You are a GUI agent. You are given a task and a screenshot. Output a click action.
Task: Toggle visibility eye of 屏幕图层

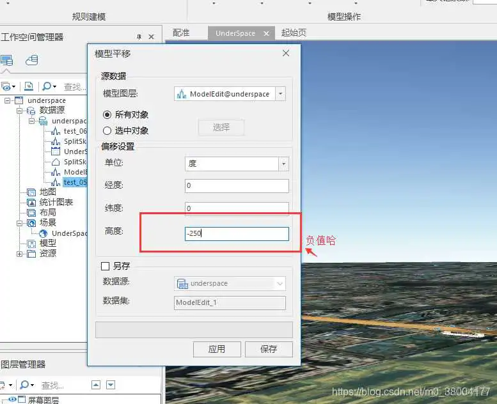[12, 400]
